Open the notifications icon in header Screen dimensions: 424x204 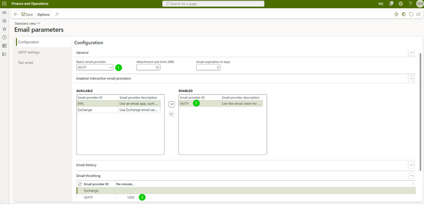[x=391, y=4]
